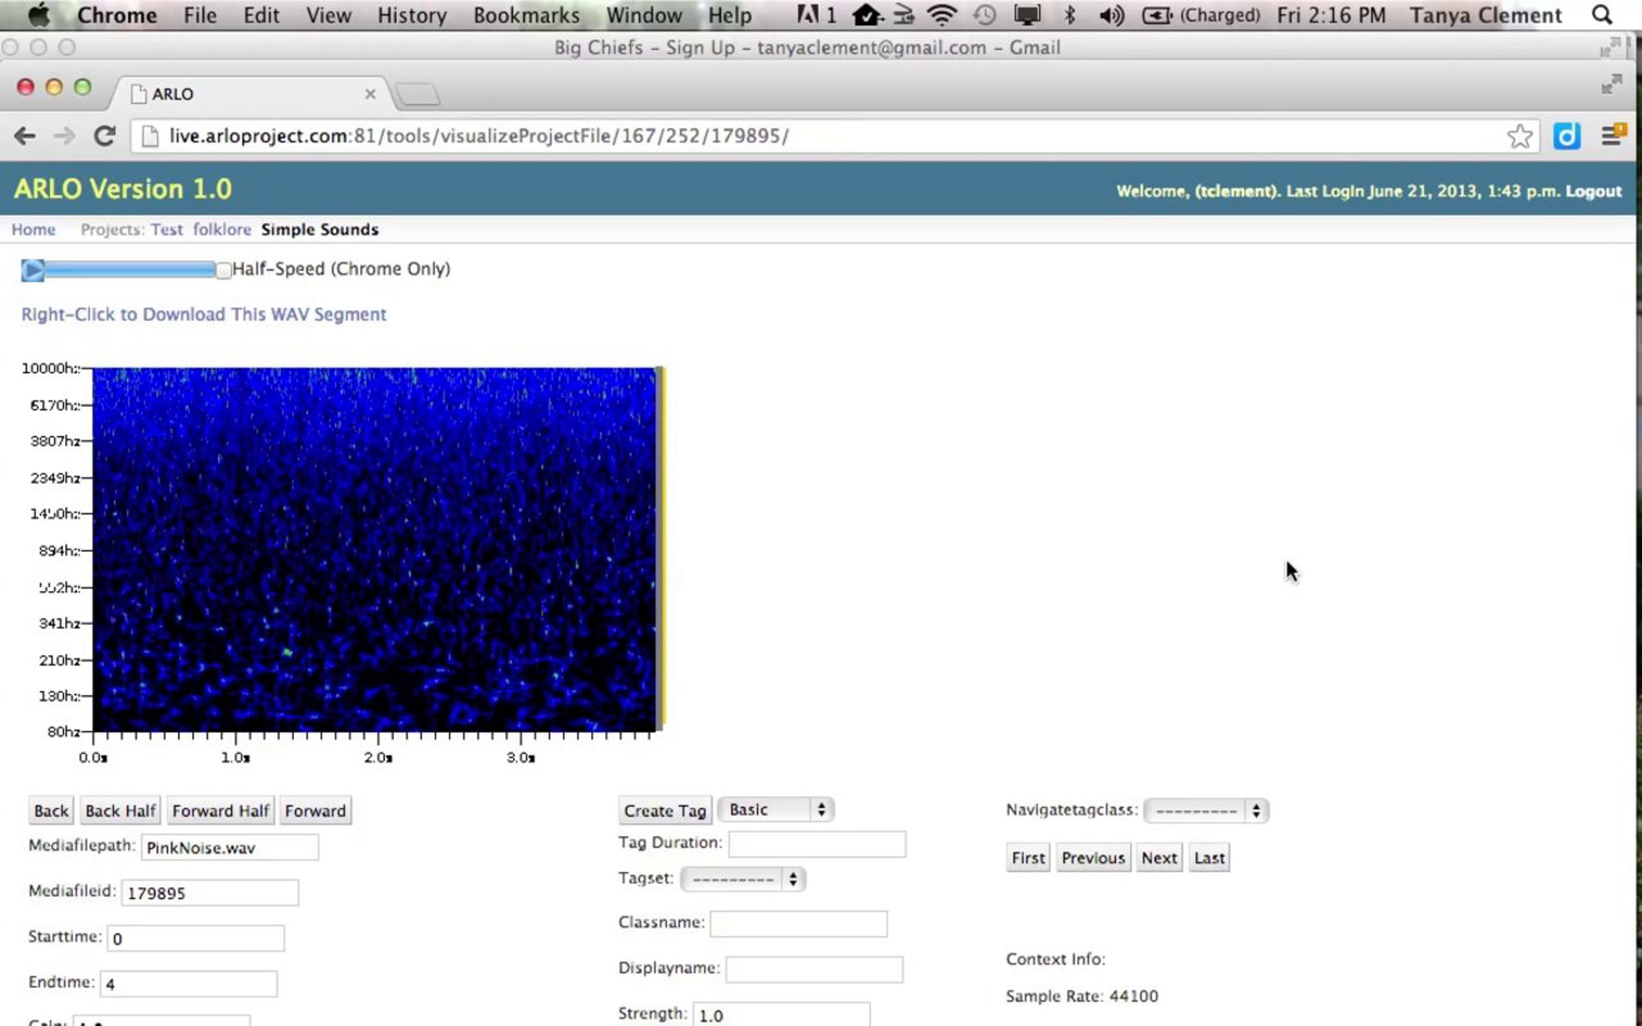Open the Navigatetagclass dropdown
The height and width of the screenshot is (1026, 1642).
pos(1206,811)
